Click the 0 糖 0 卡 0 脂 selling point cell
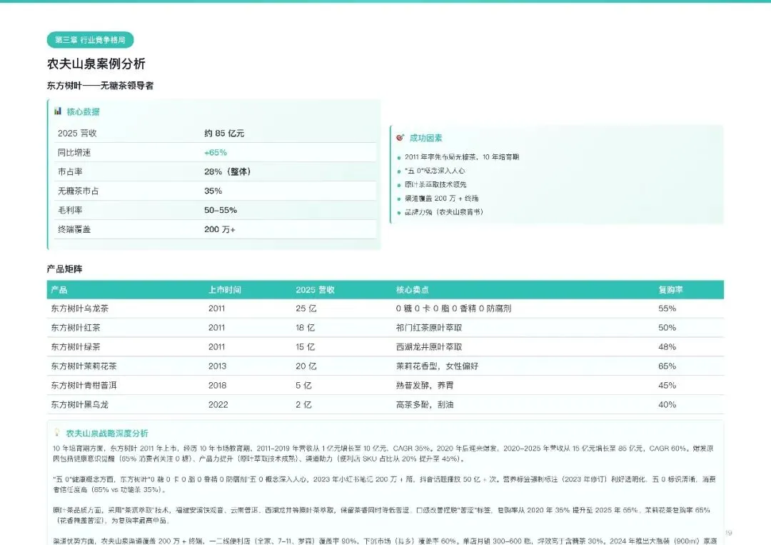The width and height of the screenshot is (771, 545). (x=453, y=309)
